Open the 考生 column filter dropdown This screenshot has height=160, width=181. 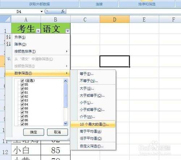pos(38,31)
